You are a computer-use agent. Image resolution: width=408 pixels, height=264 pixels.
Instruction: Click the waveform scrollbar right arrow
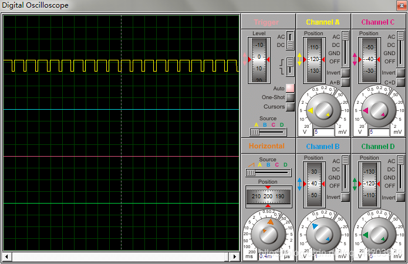click(x=235, y=257)
